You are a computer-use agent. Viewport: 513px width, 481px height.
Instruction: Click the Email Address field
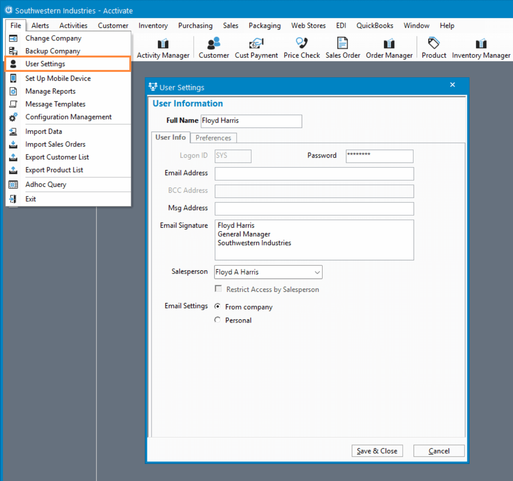tap(314, 174)
